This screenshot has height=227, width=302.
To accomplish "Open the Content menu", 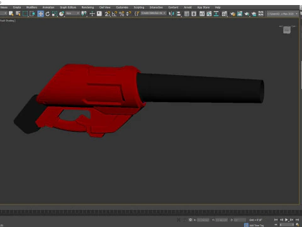I will (x=173, y=8).
